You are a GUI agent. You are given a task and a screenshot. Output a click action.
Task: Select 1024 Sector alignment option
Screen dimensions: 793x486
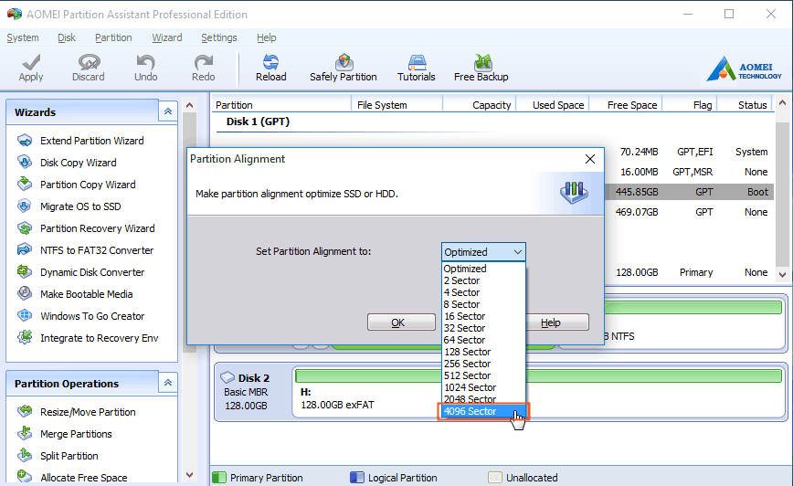pos(483,387)
